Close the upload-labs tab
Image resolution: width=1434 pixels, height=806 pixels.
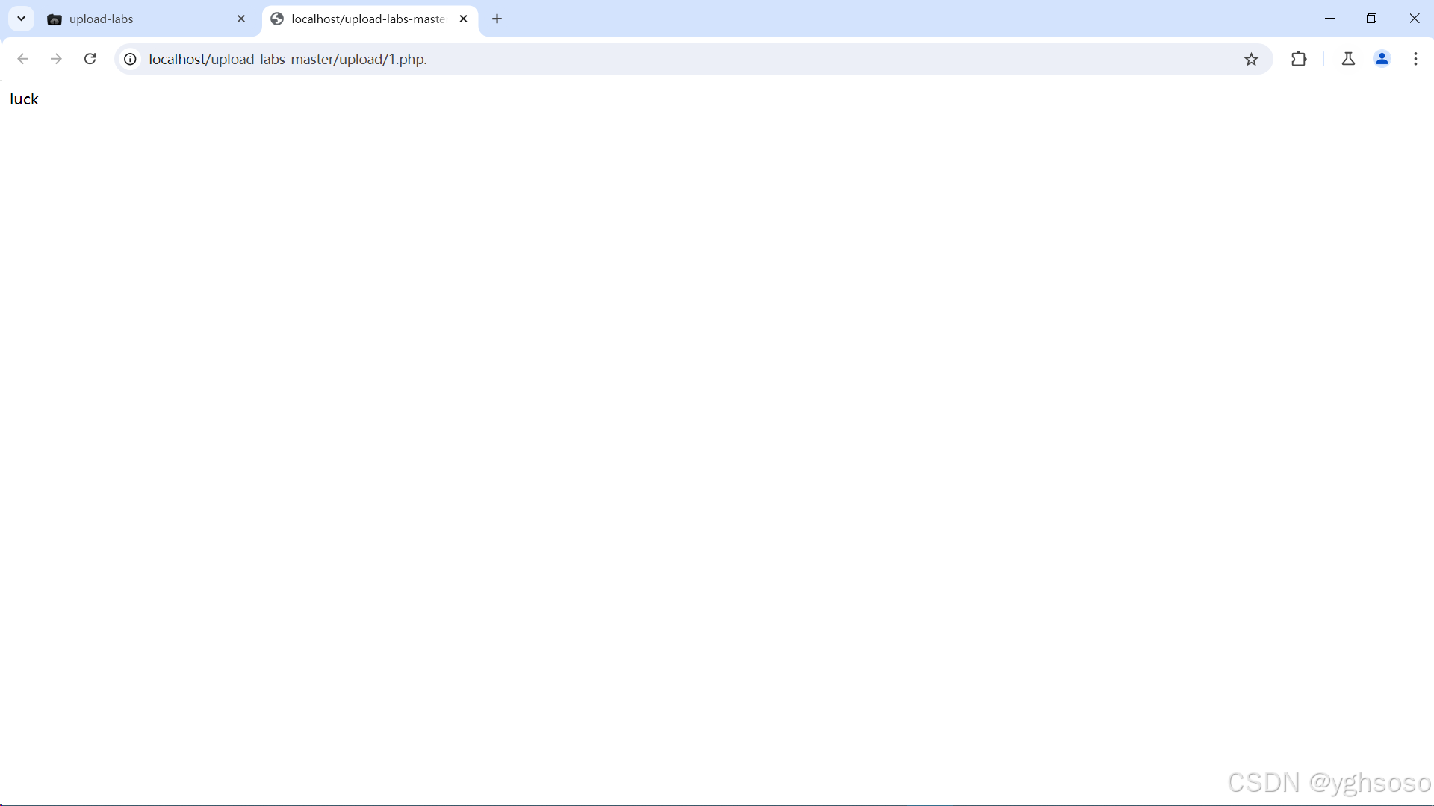[241, 19]
